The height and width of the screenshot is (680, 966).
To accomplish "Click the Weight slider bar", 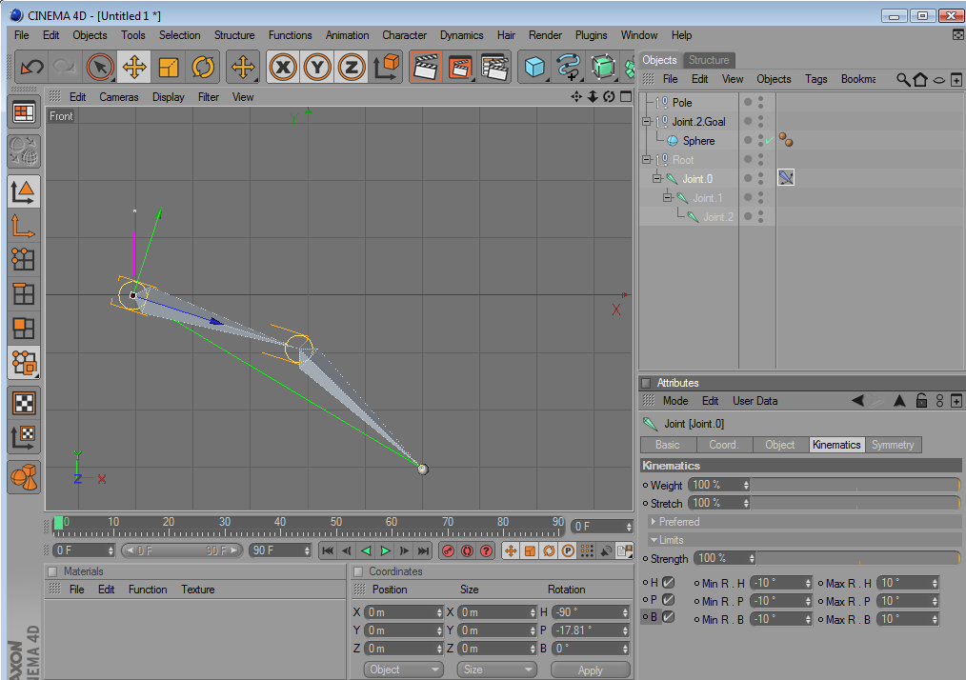I will (855, 485).
